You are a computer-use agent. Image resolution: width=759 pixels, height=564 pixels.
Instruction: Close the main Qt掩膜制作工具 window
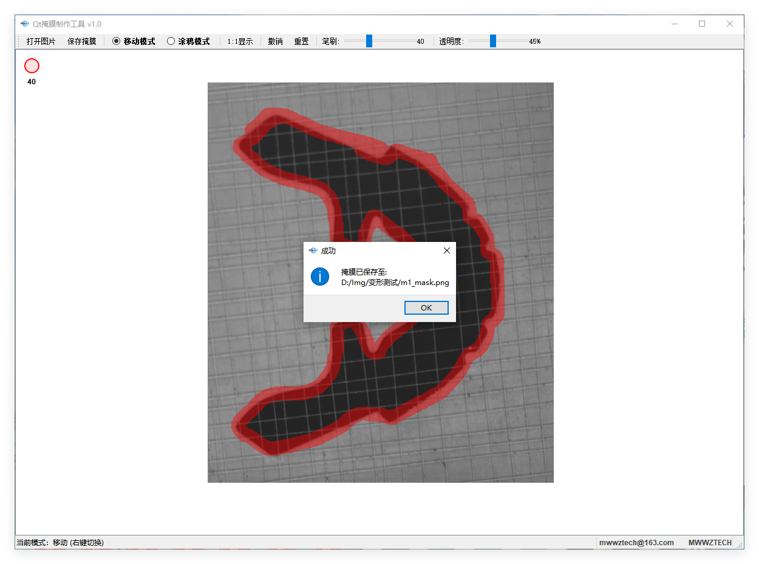pyautogui.click(x=730, y=24)
